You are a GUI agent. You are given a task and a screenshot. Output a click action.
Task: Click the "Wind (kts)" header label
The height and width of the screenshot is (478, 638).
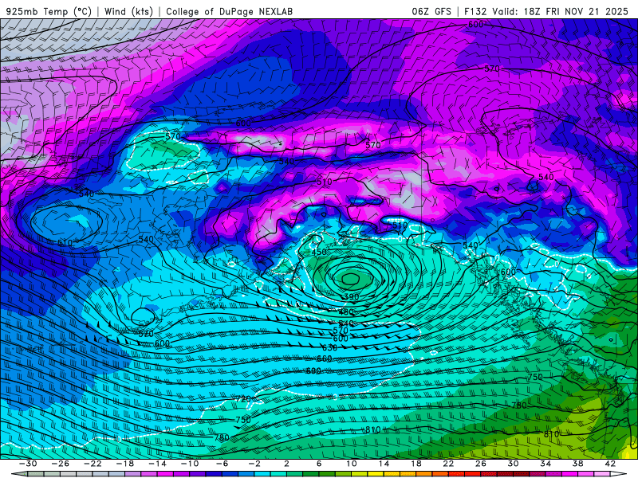[128, 11]
